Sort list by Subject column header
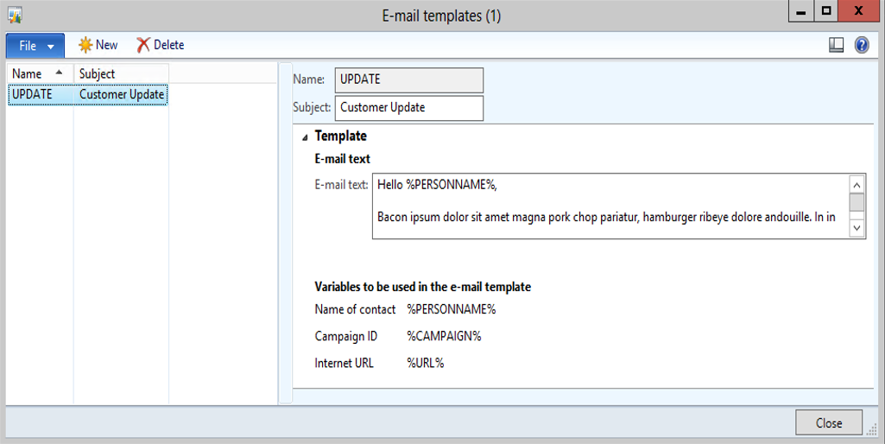This screenshot has width=885, height=444. (120, 73)
